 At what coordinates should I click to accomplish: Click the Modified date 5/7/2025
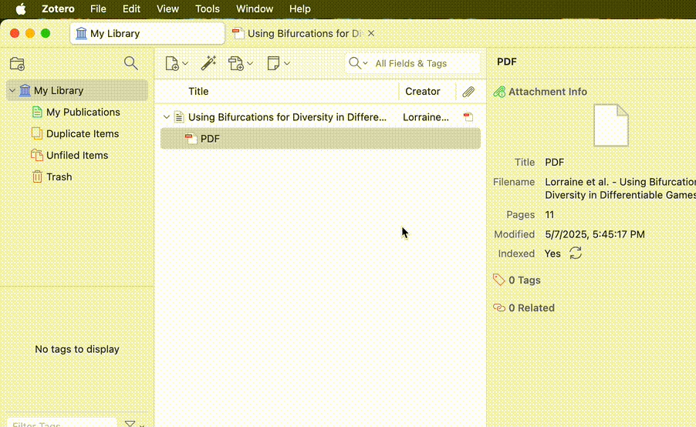click(595, 234)
